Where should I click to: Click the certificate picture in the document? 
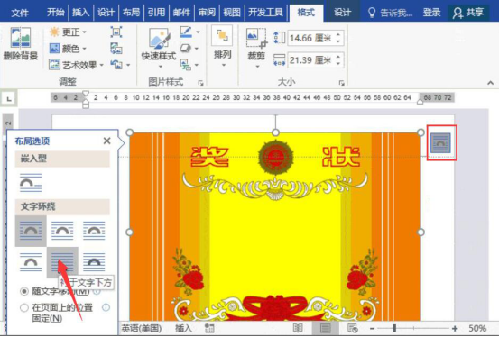pos(275,227)
